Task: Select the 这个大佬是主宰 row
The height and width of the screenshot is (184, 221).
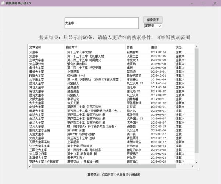Action: (x=111, y=146)
